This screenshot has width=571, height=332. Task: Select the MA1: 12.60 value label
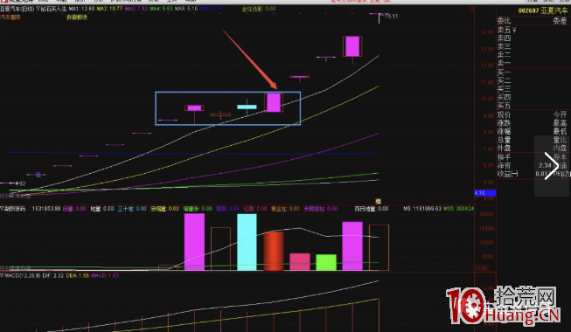click(x=81, y=9)
